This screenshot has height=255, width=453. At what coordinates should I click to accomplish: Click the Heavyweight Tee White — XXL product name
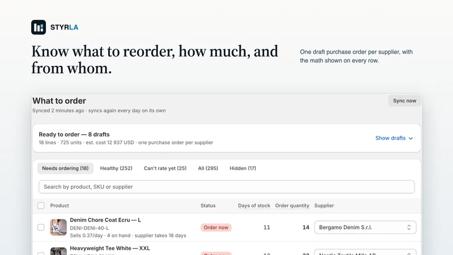(110, 248)
